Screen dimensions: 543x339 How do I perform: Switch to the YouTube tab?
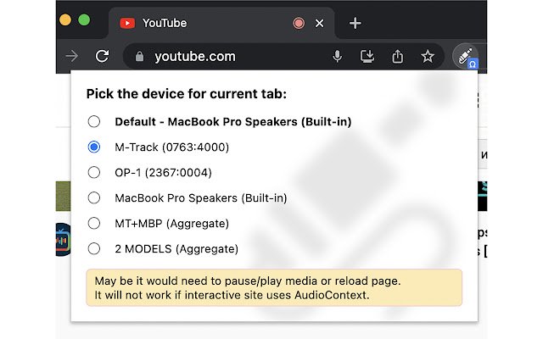(195, 23)
